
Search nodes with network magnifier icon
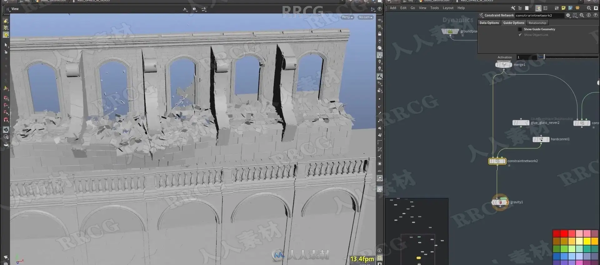pos(589,8)
